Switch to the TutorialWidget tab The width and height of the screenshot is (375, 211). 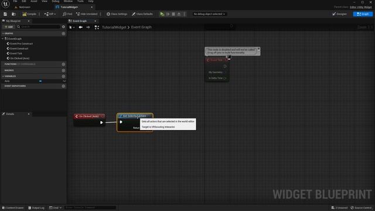click(x=69, y=7)
